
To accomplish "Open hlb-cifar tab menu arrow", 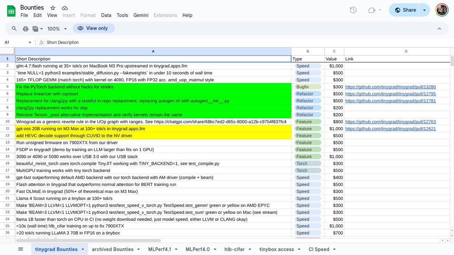I will pyautogui.click(x=250, y=249).
